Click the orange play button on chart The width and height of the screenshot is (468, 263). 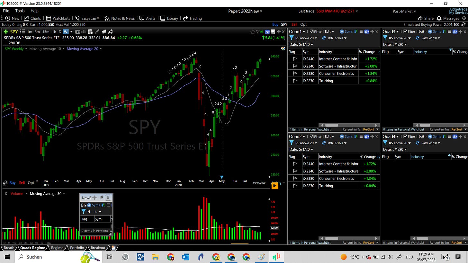[274, 185]
